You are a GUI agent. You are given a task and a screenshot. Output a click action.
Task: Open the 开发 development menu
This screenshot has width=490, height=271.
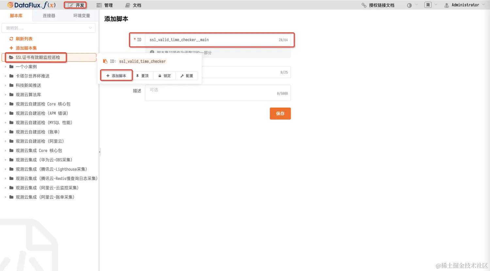(76, 5)
